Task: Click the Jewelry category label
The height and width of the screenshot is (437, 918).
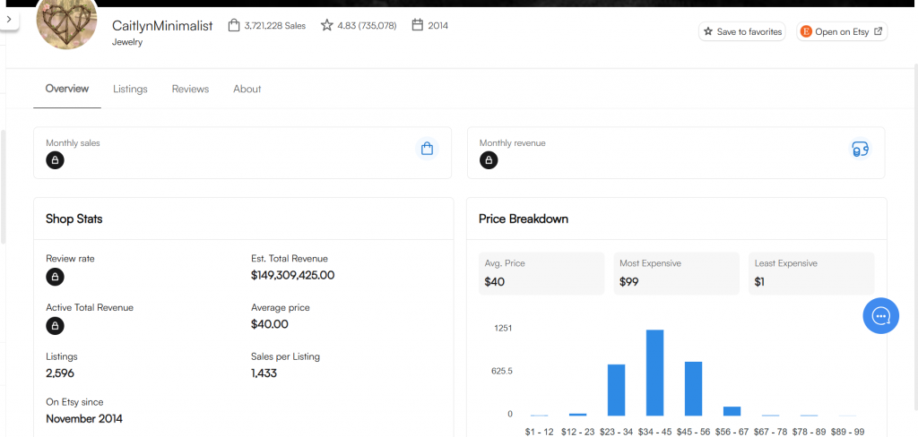Action: [x=127, y=42]
